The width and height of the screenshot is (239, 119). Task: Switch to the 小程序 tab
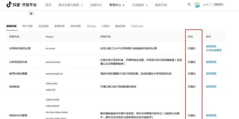(105, 26)
